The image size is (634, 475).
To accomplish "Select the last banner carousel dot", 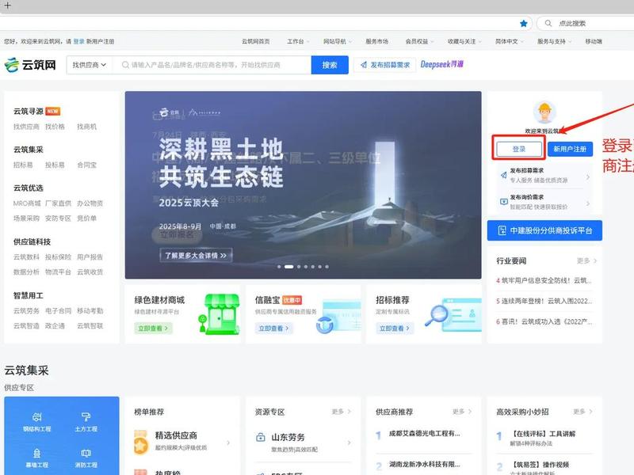I will (x=327, y=267).
